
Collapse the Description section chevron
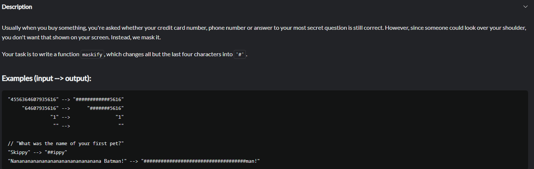coord(525,7)
